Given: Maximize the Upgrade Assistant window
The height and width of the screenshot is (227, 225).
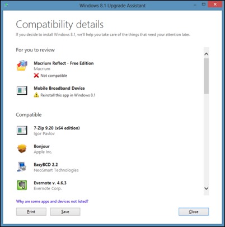Looking at the screenshot, I should click(x=204, y=4).
